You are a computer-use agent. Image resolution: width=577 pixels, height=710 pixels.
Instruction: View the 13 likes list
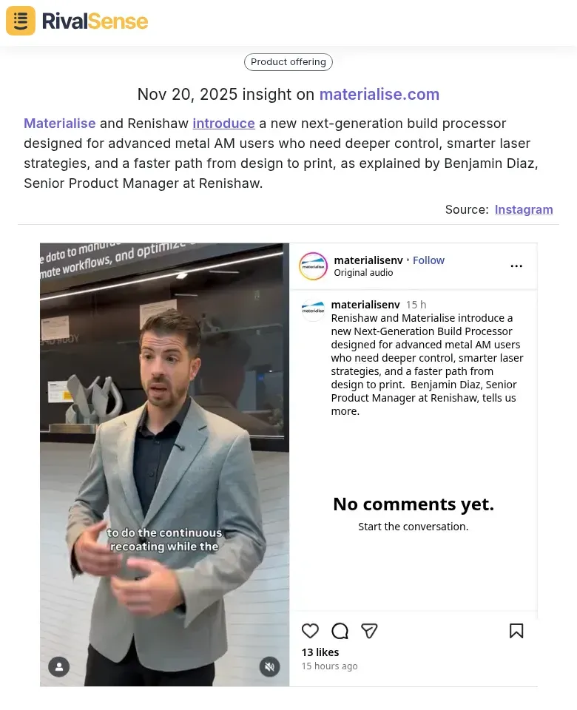click(x=320, y=652)
